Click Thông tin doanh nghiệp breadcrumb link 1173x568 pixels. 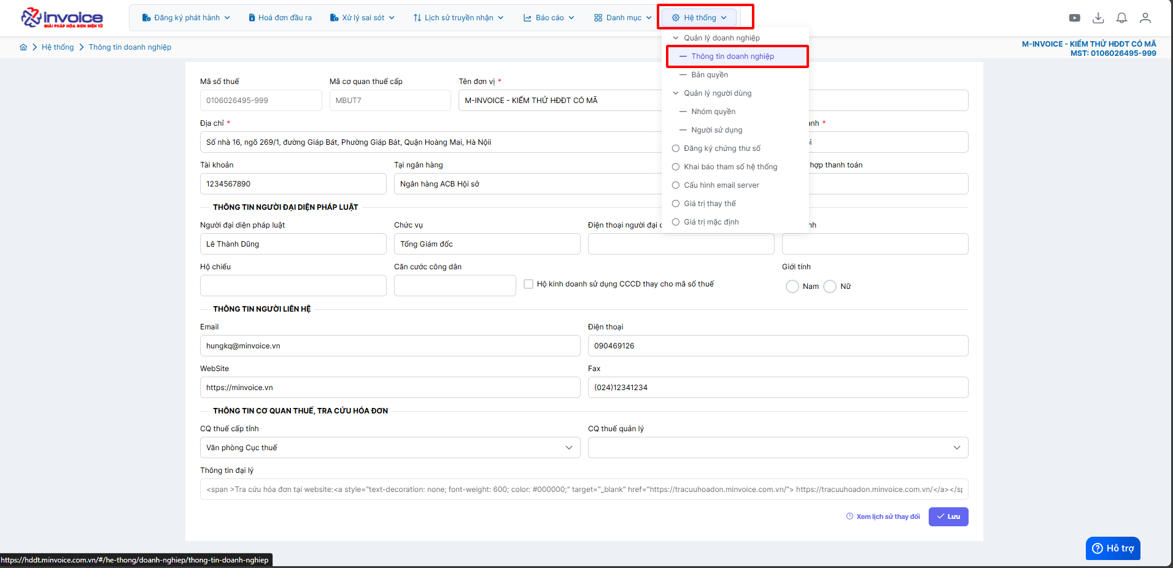pos(130,47)
